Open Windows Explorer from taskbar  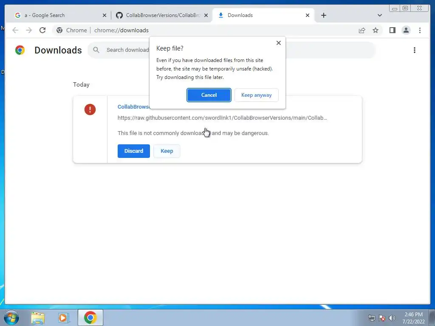38,318
